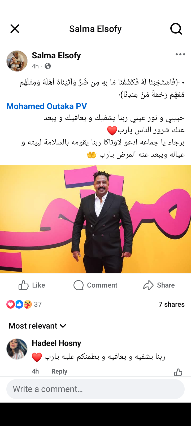Tap the thumbs-up Like icon
Screen dimensions: 191x426
pos(23,285)
